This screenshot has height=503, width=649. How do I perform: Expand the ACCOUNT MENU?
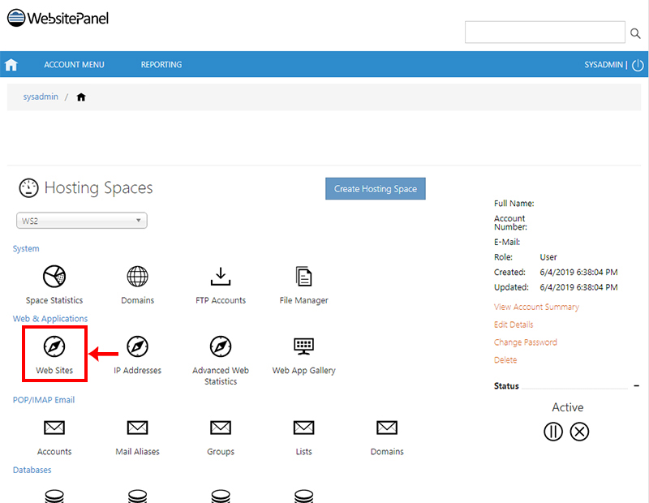click(74, 65)
